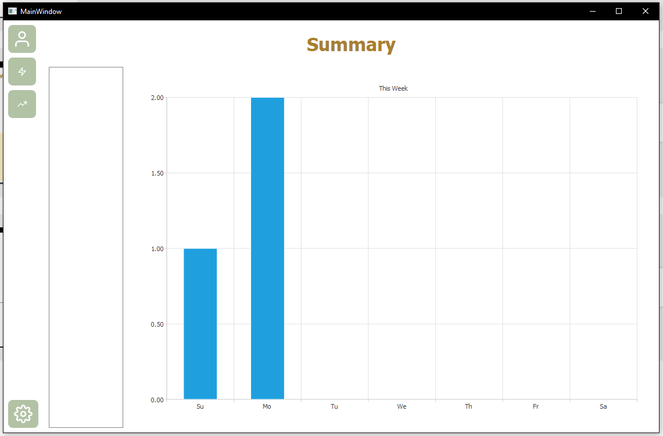The height and width of the screenshot is (436, 663).
Task: Click the 'Summary' heading
Action: point(351,45)
